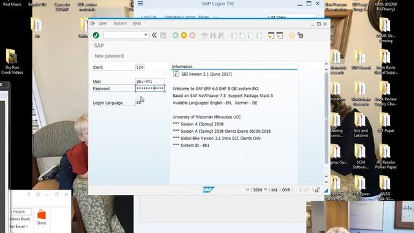
Task: Click the red Cancel icon
Action: point(193,36)
